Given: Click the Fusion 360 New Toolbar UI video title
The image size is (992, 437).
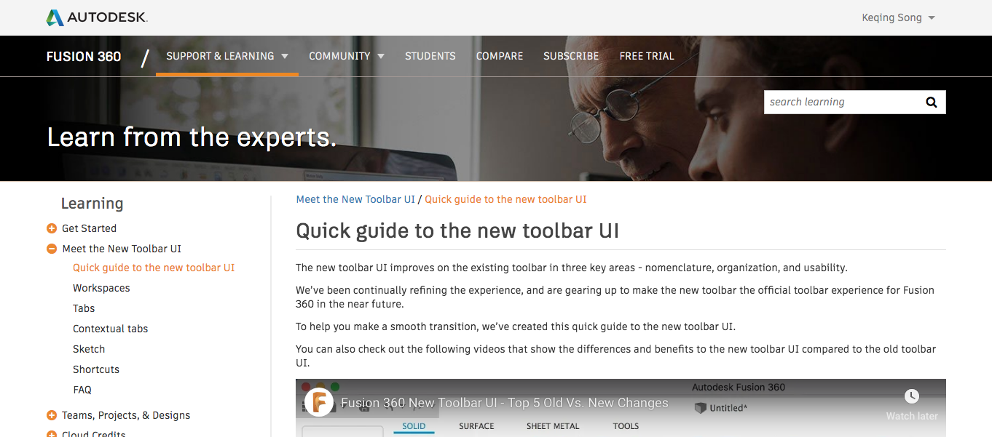Looking at the screenshot, I should (x=505, y=403).
